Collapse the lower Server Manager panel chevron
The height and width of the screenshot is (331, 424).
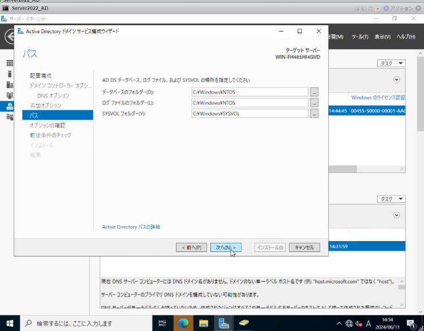point(396,215)
